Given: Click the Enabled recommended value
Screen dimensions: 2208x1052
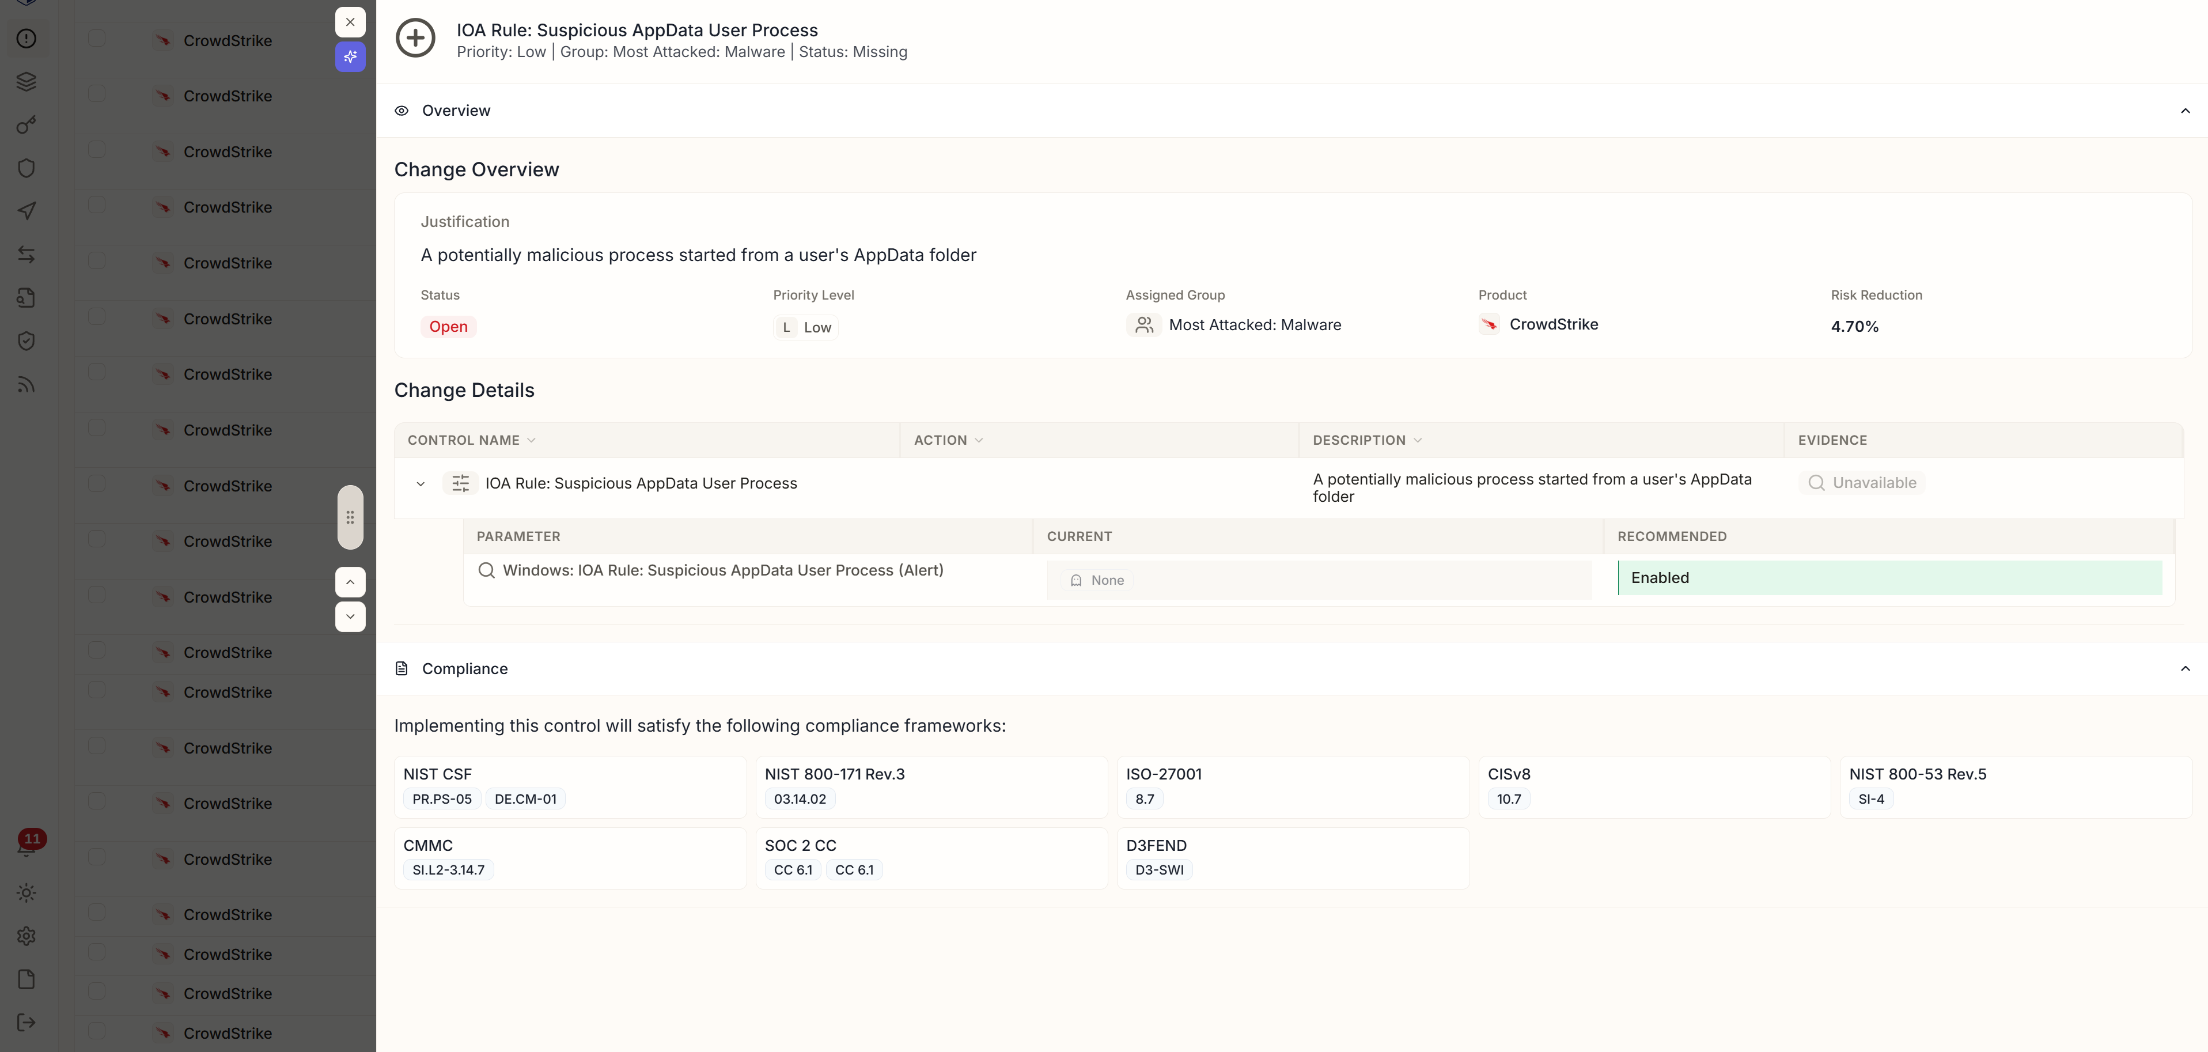Looking at the screenshot, I should point(1889,578).
